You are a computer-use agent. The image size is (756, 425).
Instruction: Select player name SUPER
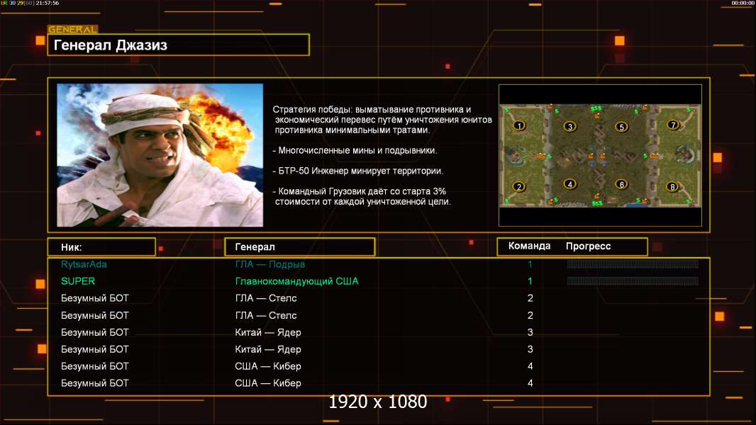coord(78,281)
